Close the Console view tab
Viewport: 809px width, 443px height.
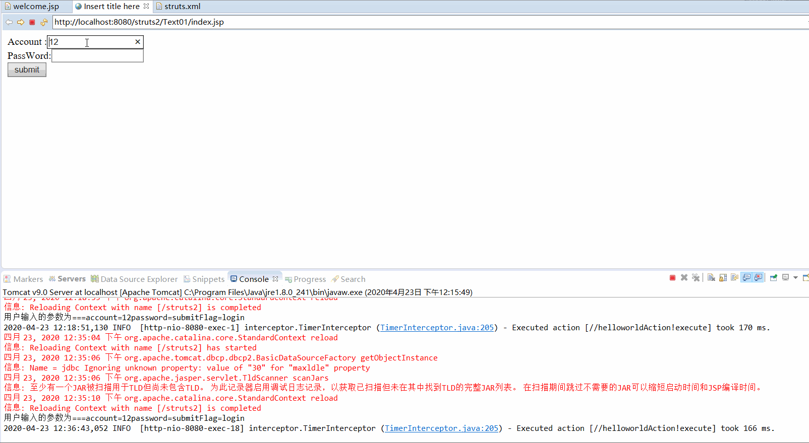(x=275, y=278)
